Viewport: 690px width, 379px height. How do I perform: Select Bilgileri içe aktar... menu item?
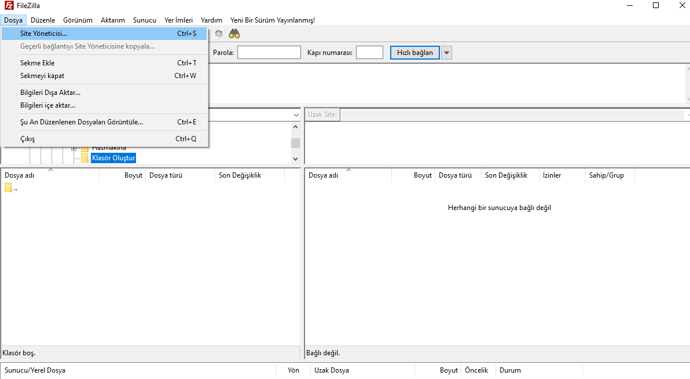click(104, 105)
